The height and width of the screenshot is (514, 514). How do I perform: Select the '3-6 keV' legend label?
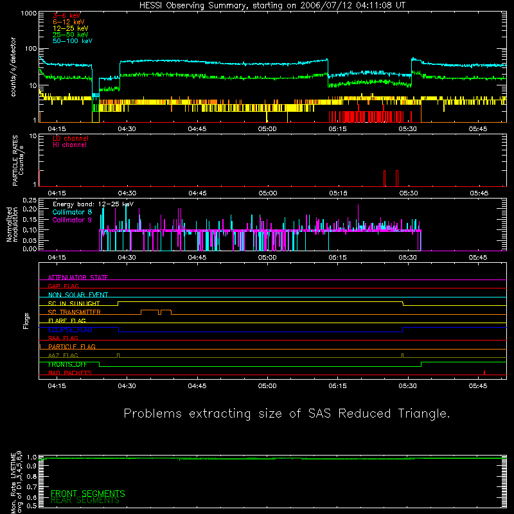click(x=67, y=15)
